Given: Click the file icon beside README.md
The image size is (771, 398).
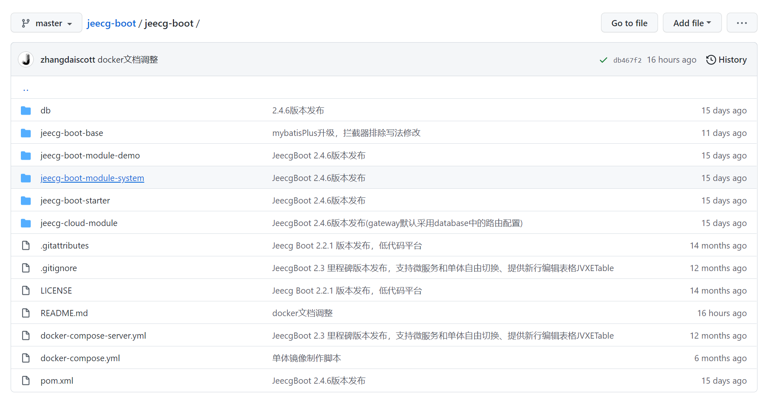Looking at the screenshot, I should click(25, 313).
